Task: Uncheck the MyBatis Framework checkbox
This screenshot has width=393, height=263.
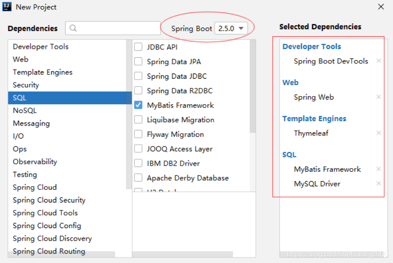Action: 138,105
